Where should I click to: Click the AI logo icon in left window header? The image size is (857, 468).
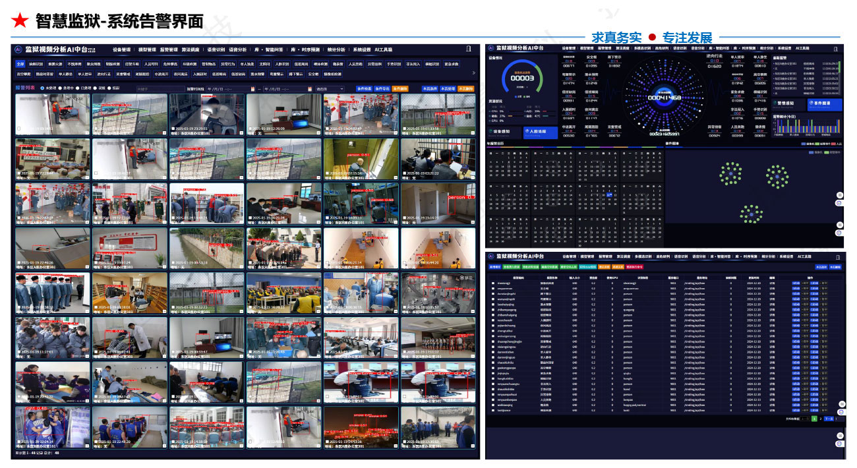[19, 49]
